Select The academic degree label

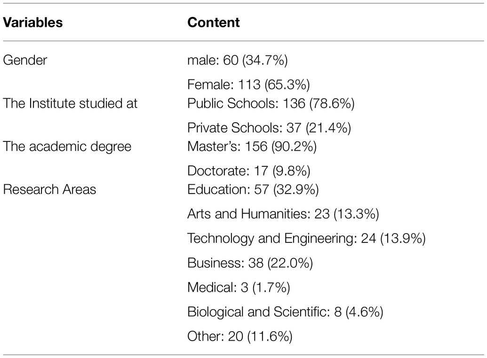[67, 147]
